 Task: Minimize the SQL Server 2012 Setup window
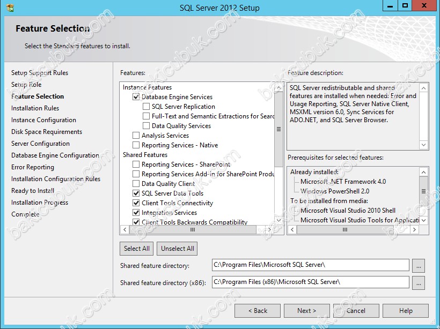(390, 5)
